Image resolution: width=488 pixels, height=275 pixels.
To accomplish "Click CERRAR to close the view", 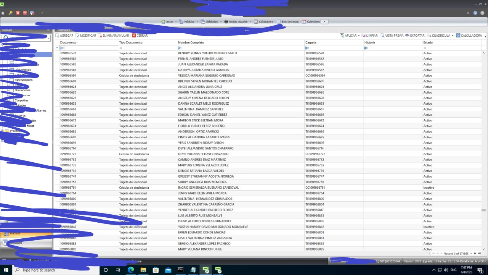I will 140,36.
